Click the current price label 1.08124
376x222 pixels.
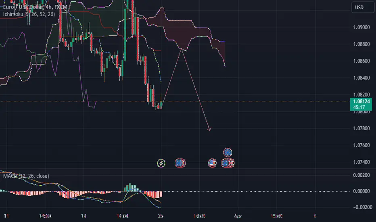361,102
